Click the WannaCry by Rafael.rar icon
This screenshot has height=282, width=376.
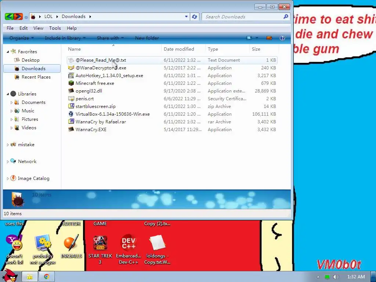pos(71,122)
